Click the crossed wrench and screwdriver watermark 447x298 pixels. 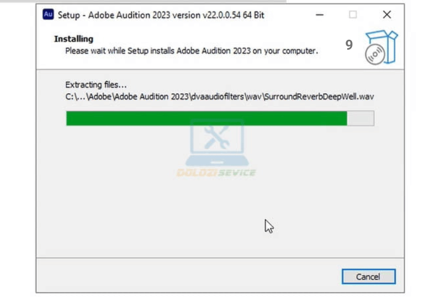(x=217, y=136)
